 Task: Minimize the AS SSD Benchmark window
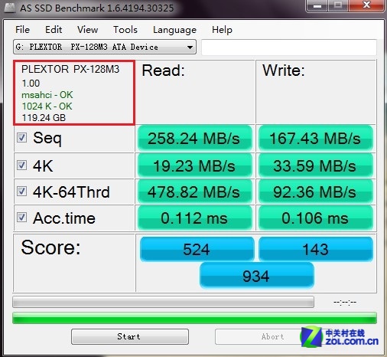(x=317, y=5)
